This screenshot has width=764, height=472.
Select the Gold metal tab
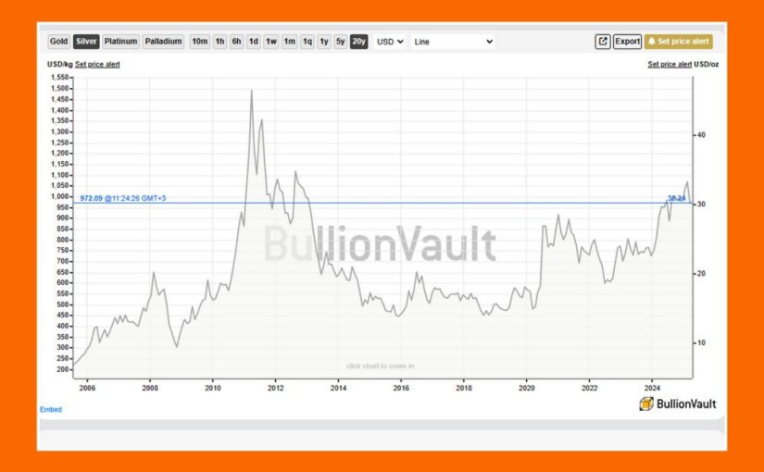pyautogui.click(x=59, y=42)
